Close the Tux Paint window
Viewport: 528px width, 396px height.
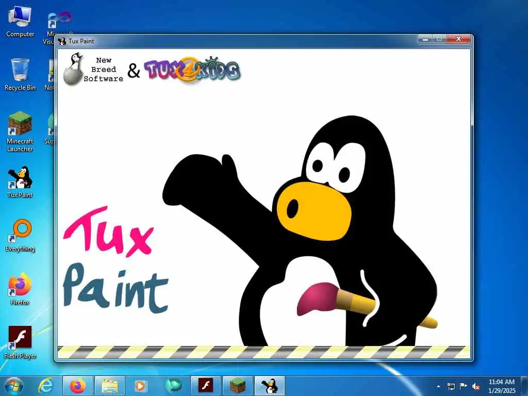coord(458,39)
